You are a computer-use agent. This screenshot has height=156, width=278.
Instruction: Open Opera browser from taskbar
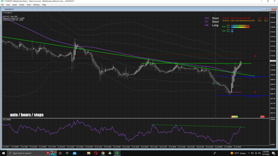point(96,153)
